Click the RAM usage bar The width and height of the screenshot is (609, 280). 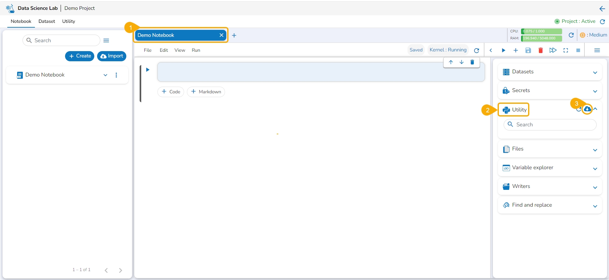pyautogui.click(x=541, y=38)
